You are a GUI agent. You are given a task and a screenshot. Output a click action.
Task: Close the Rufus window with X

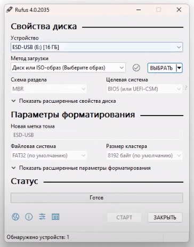coord(179,10)
